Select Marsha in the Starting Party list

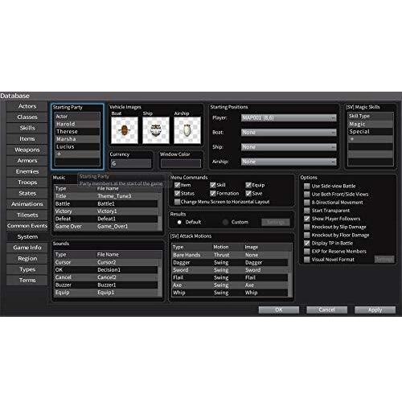click(x=77, y=139)
